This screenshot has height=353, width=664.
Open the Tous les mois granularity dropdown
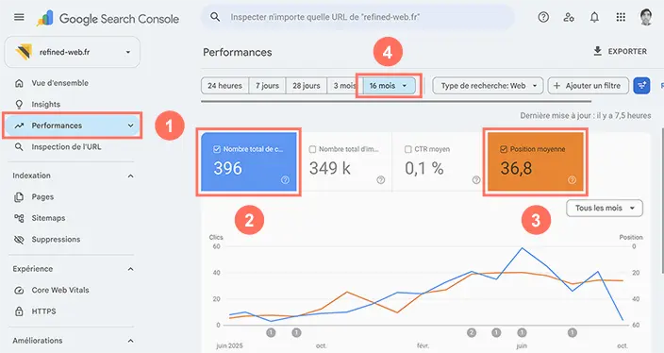click(x=605, y=208)
